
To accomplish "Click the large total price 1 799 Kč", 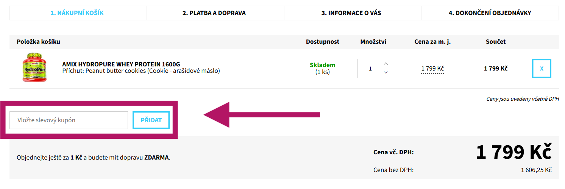I will [x=513, y=152].
